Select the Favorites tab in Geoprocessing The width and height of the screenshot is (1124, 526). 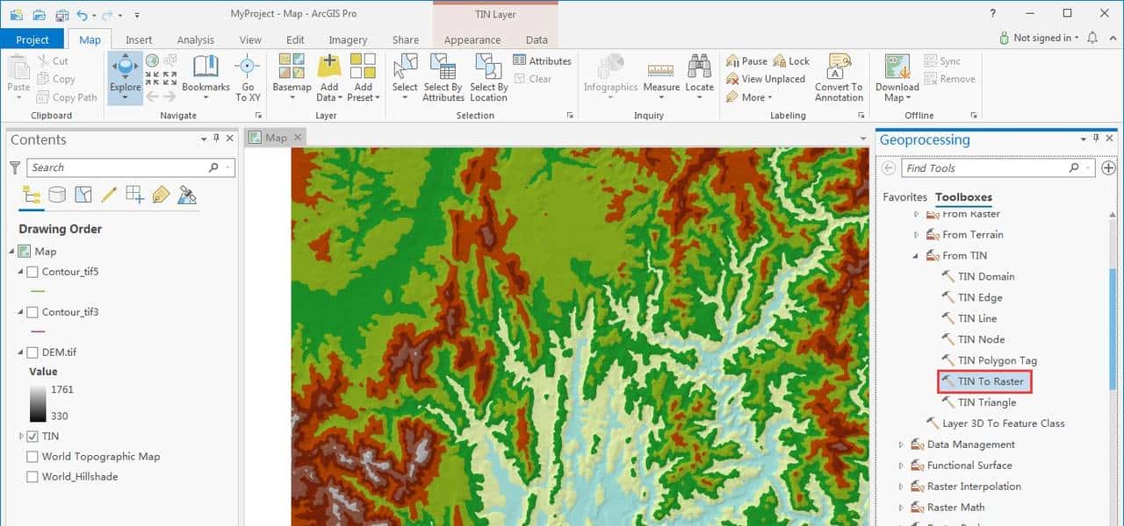[904, 196]
